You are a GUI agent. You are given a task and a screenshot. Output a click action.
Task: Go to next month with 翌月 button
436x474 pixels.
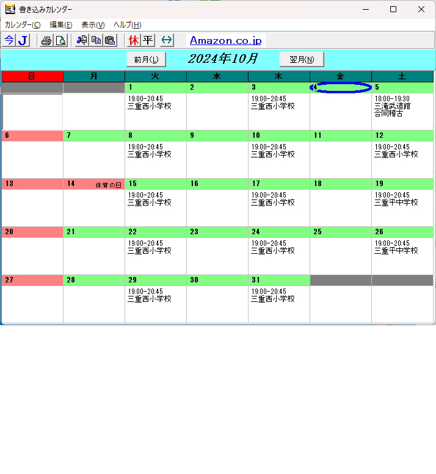point(302,59)
